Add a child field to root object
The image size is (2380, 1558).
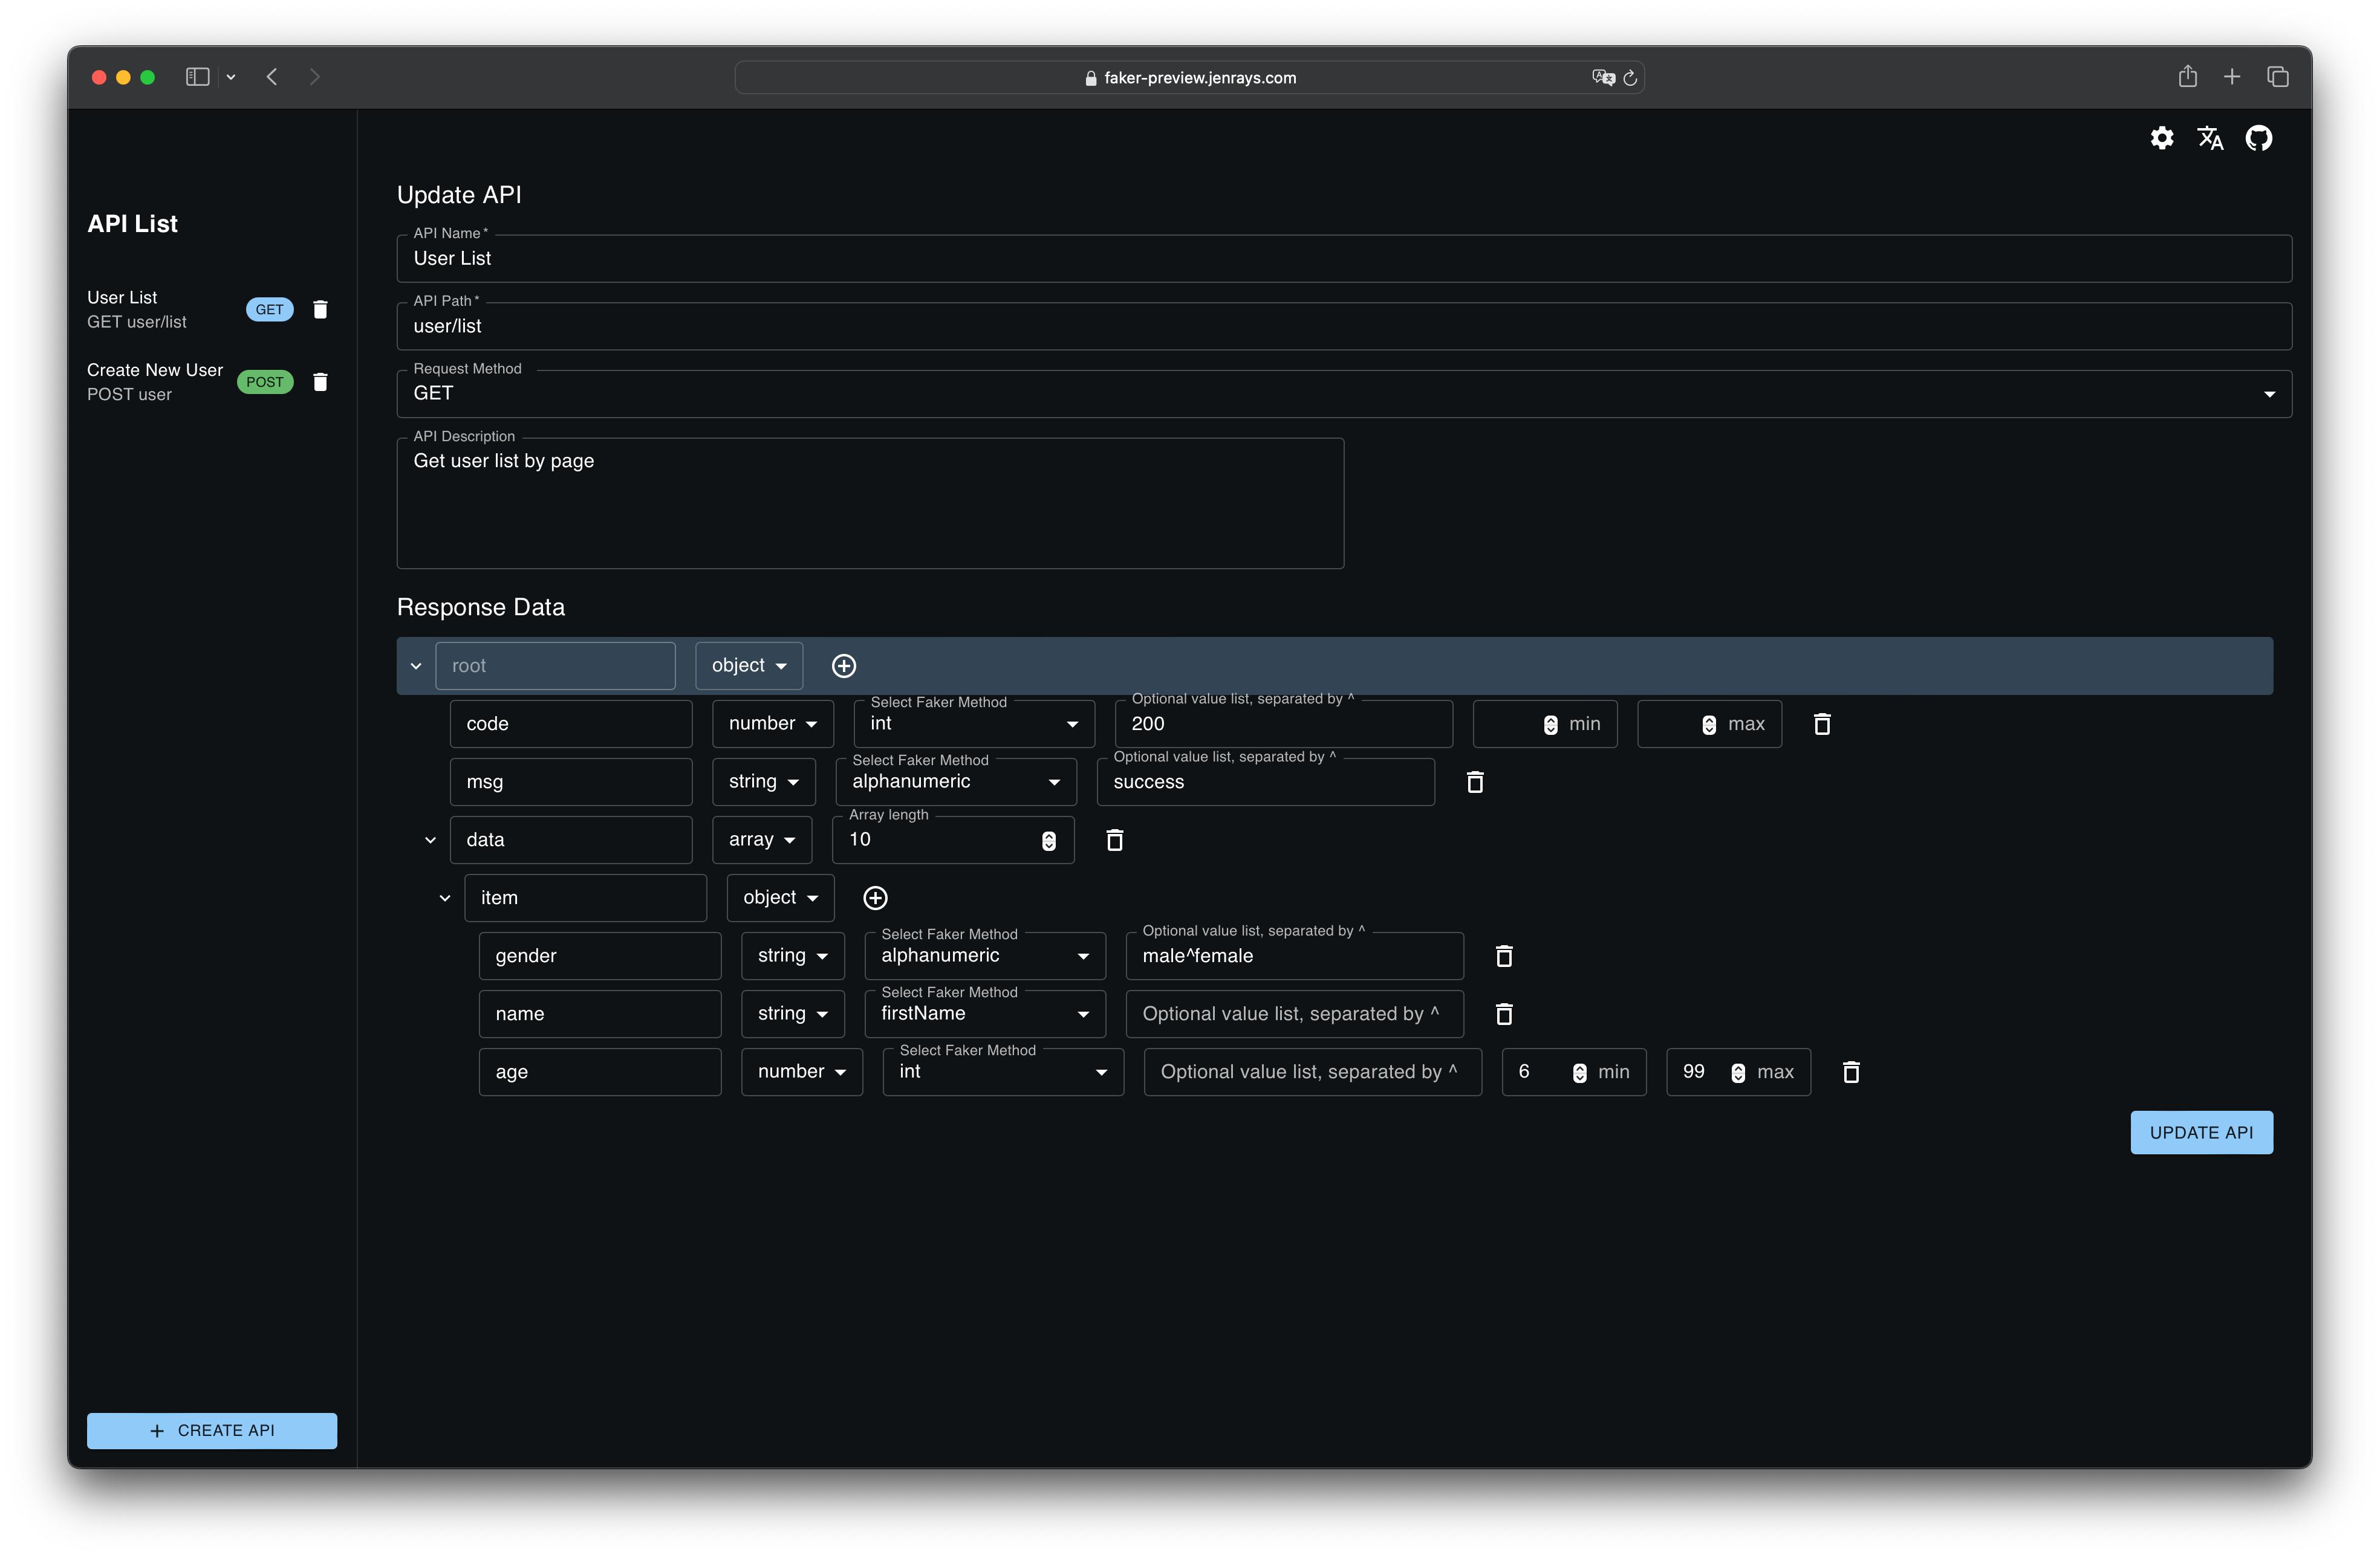tap(843, 665)
